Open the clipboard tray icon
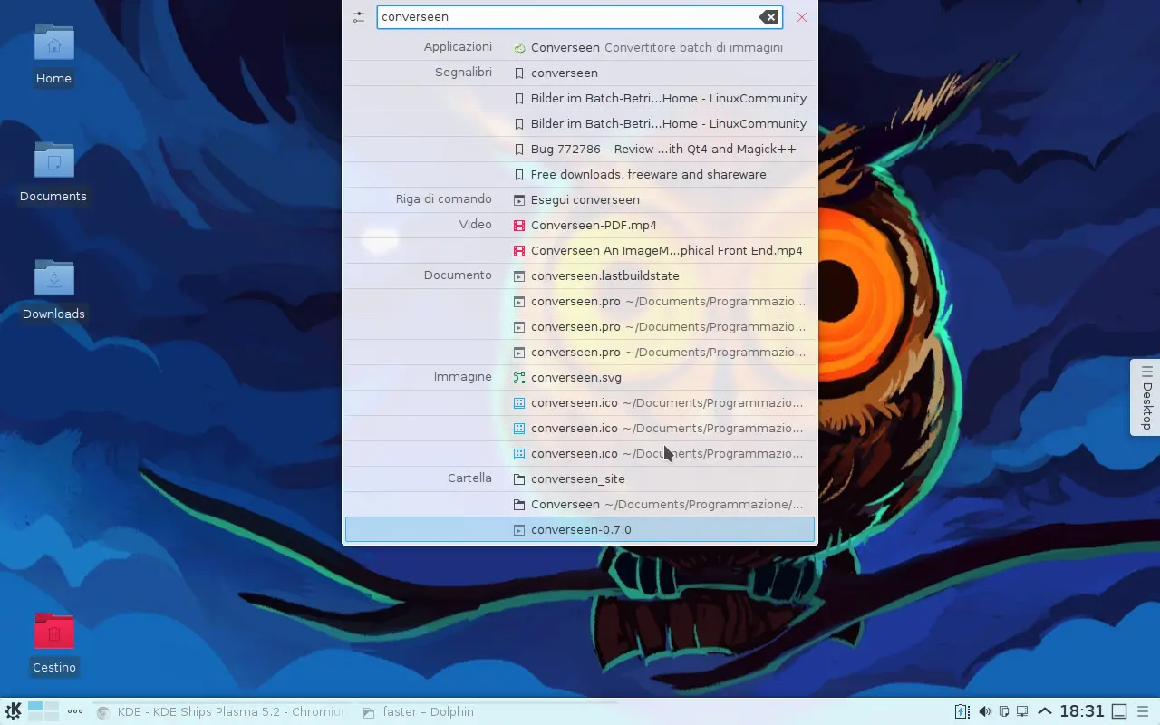The image size is (1160, 725). [1003, 711]
